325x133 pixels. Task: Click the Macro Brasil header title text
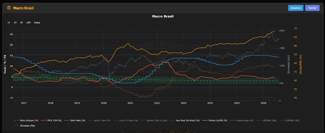click(x=23, y=8)
